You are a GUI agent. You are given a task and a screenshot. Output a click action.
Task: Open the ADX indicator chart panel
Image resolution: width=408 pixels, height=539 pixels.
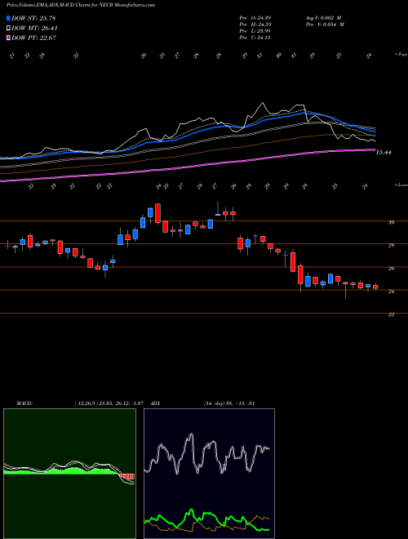pos(209,474)
